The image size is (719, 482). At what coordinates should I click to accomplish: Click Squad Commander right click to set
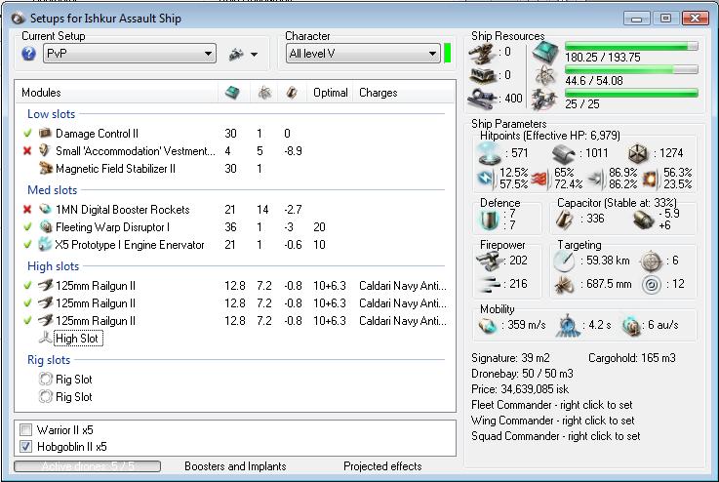pos(556,436)
